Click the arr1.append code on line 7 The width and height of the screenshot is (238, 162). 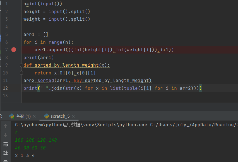click(x=104, y=50)
